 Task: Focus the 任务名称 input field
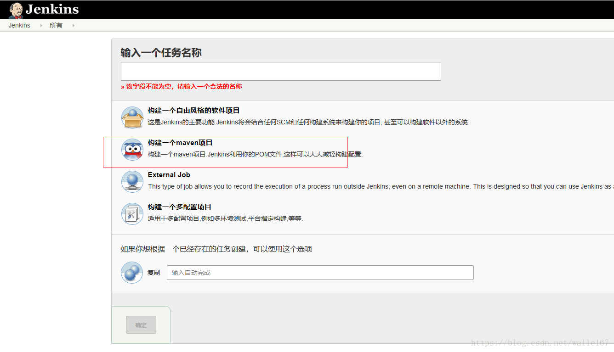[x=281, y=71]
